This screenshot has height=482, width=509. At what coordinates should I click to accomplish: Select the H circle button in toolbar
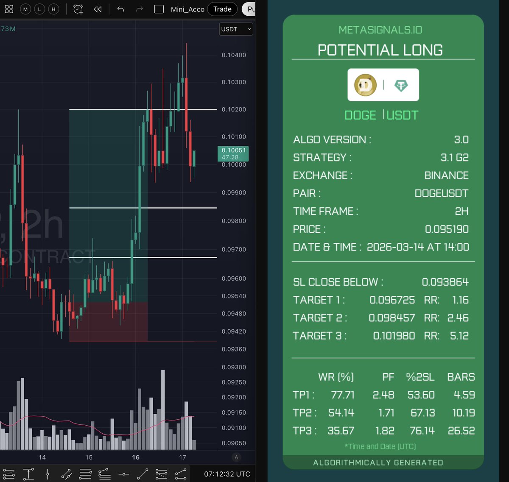pyautogui.click(x=53, y=9)
